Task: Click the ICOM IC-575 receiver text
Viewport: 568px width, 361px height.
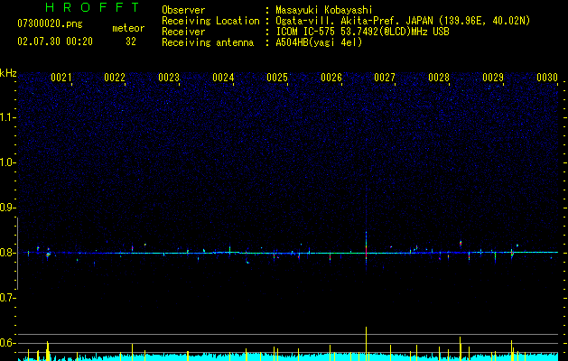Action: [362, 32]
